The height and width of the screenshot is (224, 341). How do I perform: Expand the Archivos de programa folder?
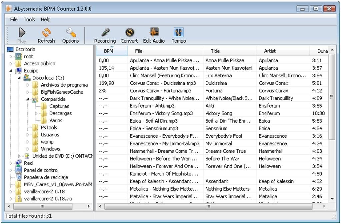[x=28, y=85]
